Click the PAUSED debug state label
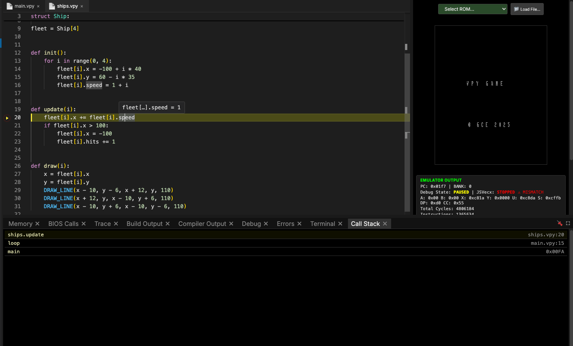Viewport: 573px width, 346px height. point(461,192)
